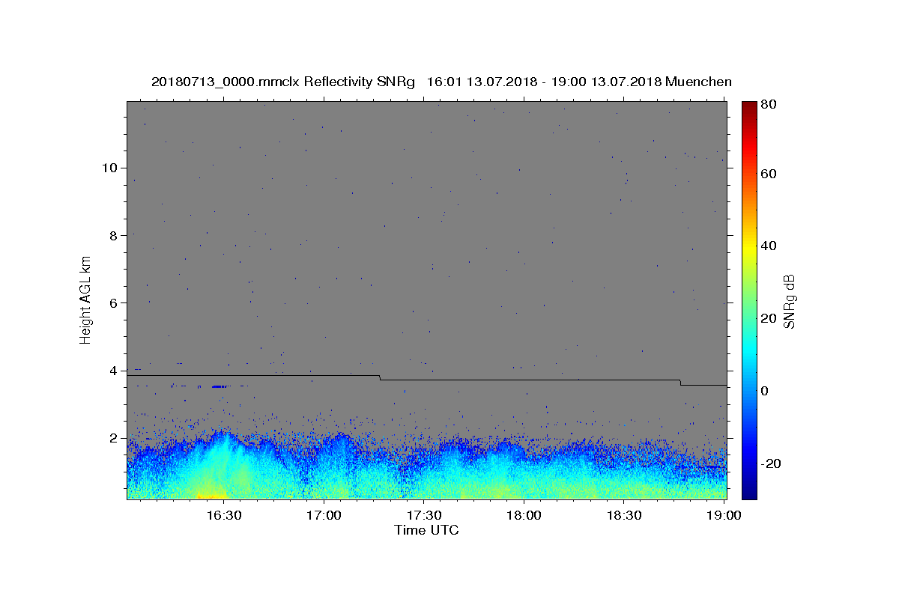Click the colorbar value 60

point(769,174)
